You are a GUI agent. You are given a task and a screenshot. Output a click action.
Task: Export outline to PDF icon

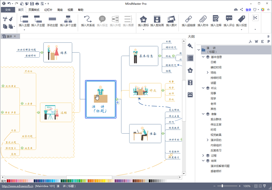(250, 42)
